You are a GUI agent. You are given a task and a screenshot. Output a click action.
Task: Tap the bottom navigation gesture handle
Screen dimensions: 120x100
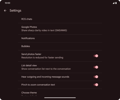tap(60, 98)
